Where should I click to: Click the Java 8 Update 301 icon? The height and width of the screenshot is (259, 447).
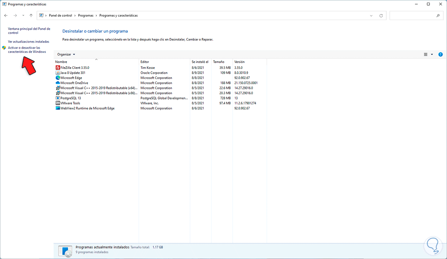point(58,73)
